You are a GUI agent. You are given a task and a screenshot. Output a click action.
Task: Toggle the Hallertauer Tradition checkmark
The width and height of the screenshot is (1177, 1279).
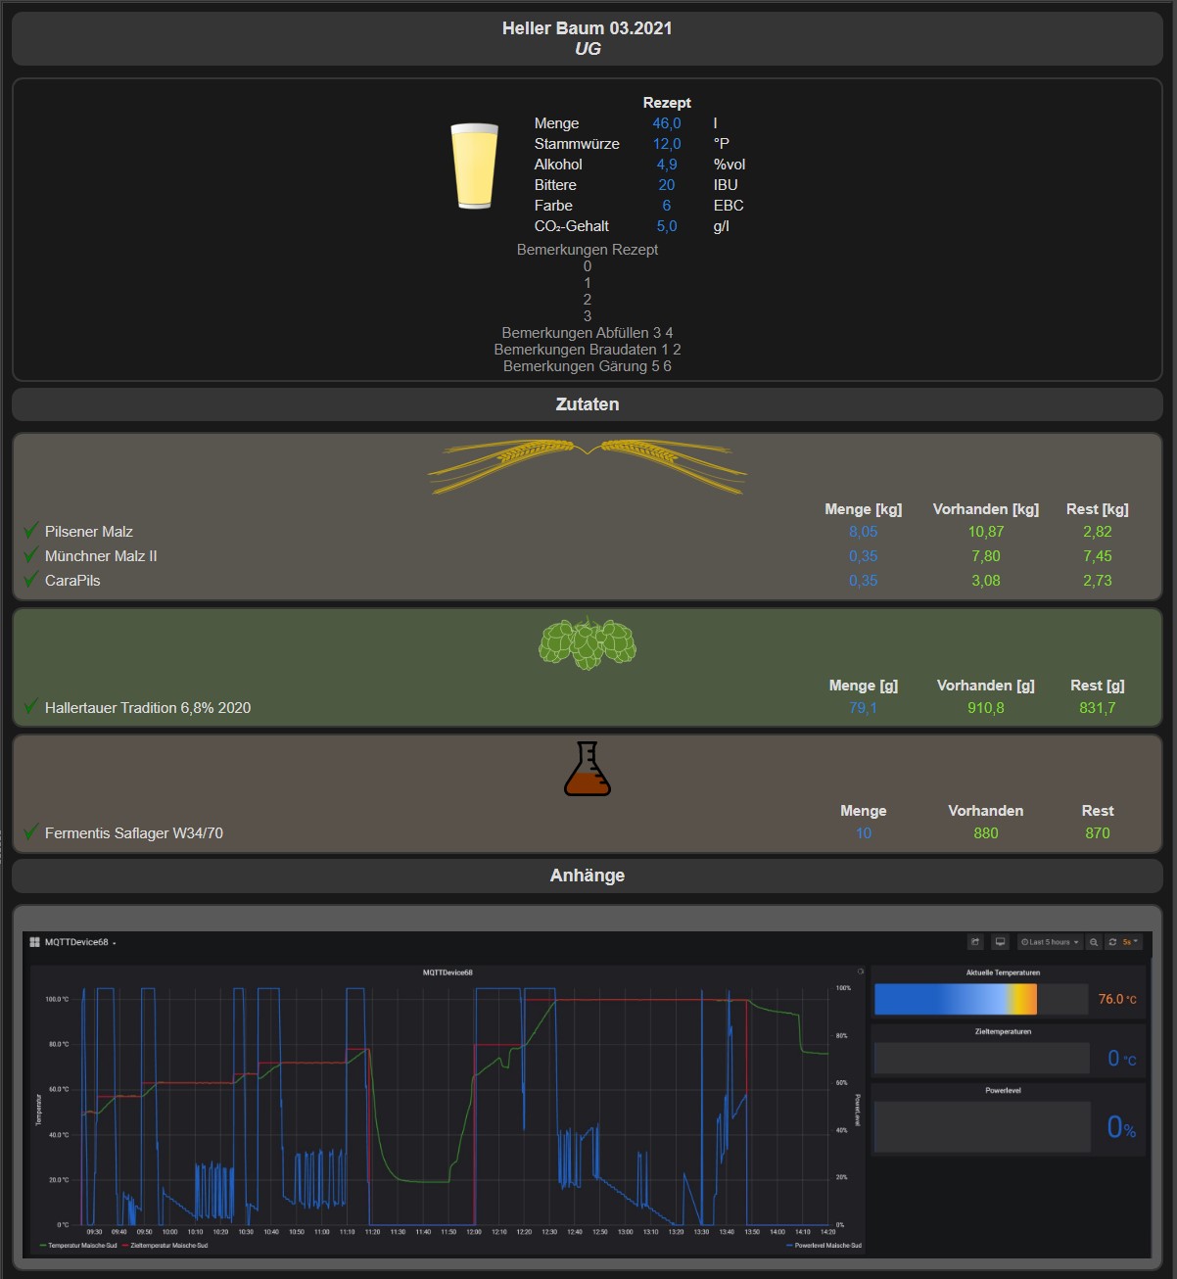[x=31, y=707]
